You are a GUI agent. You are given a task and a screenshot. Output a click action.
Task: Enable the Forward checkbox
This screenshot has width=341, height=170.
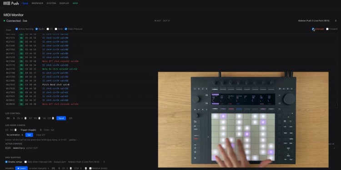pos(327,29)
